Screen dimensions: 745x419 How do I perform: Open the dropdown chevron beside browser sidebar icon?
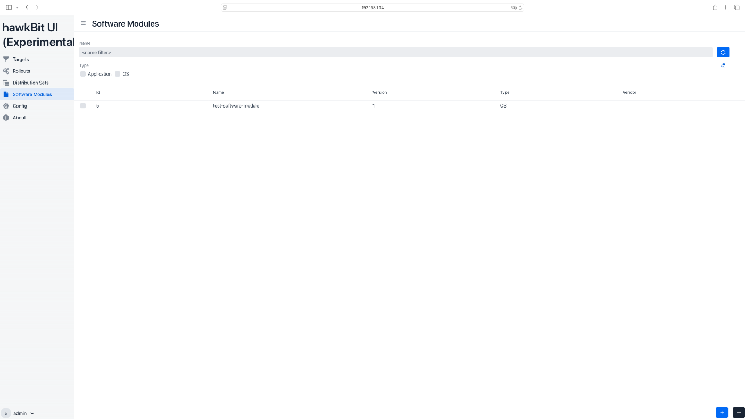[17, 7]
